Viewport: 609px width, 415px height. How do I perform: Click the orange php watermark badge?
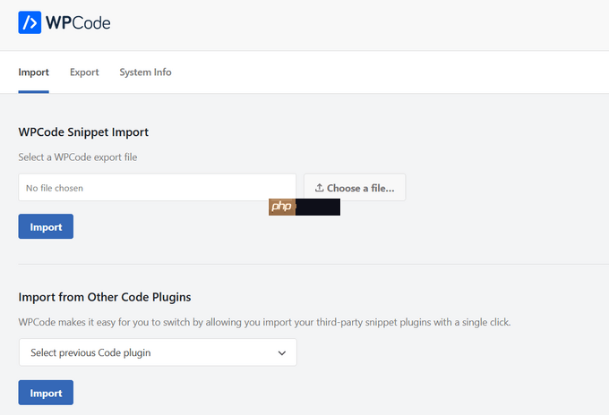(281, 207)
